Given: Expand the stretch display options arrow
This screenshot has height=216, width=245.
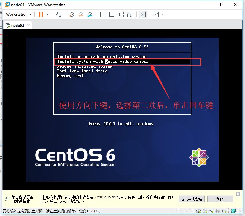Looking at the screenshot, I should (x=162, y=14).
